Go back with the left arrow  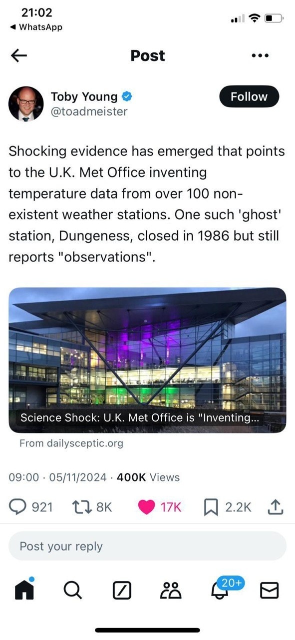(19, 55)
